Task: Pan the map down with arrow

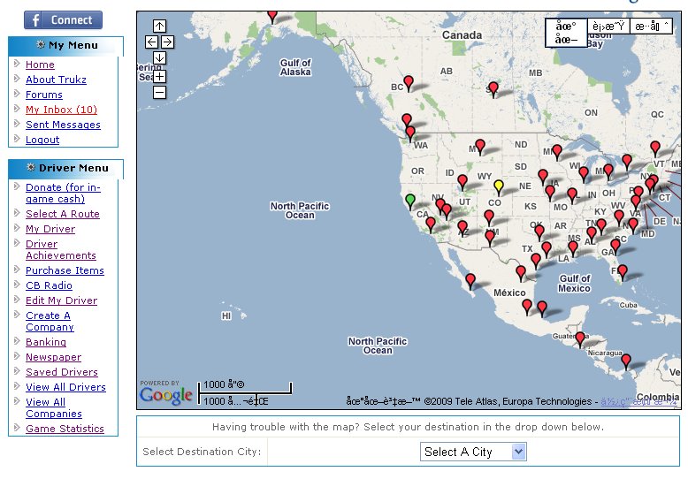Action: pos(160,58)
